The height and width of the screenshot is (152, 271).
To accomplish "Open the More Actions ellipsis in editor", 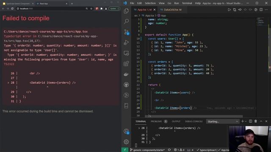I will pos(266,10).
